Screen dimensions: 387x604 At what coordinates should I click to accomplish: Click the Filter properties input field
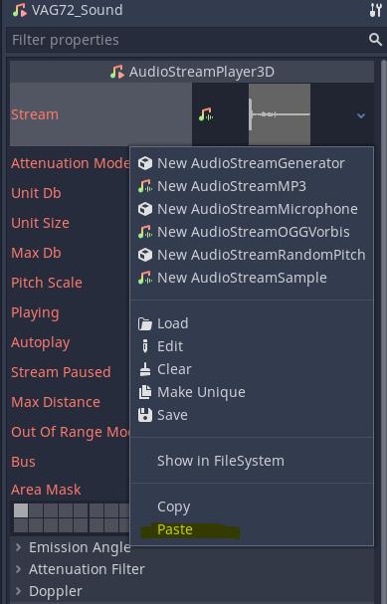[187, 40]
